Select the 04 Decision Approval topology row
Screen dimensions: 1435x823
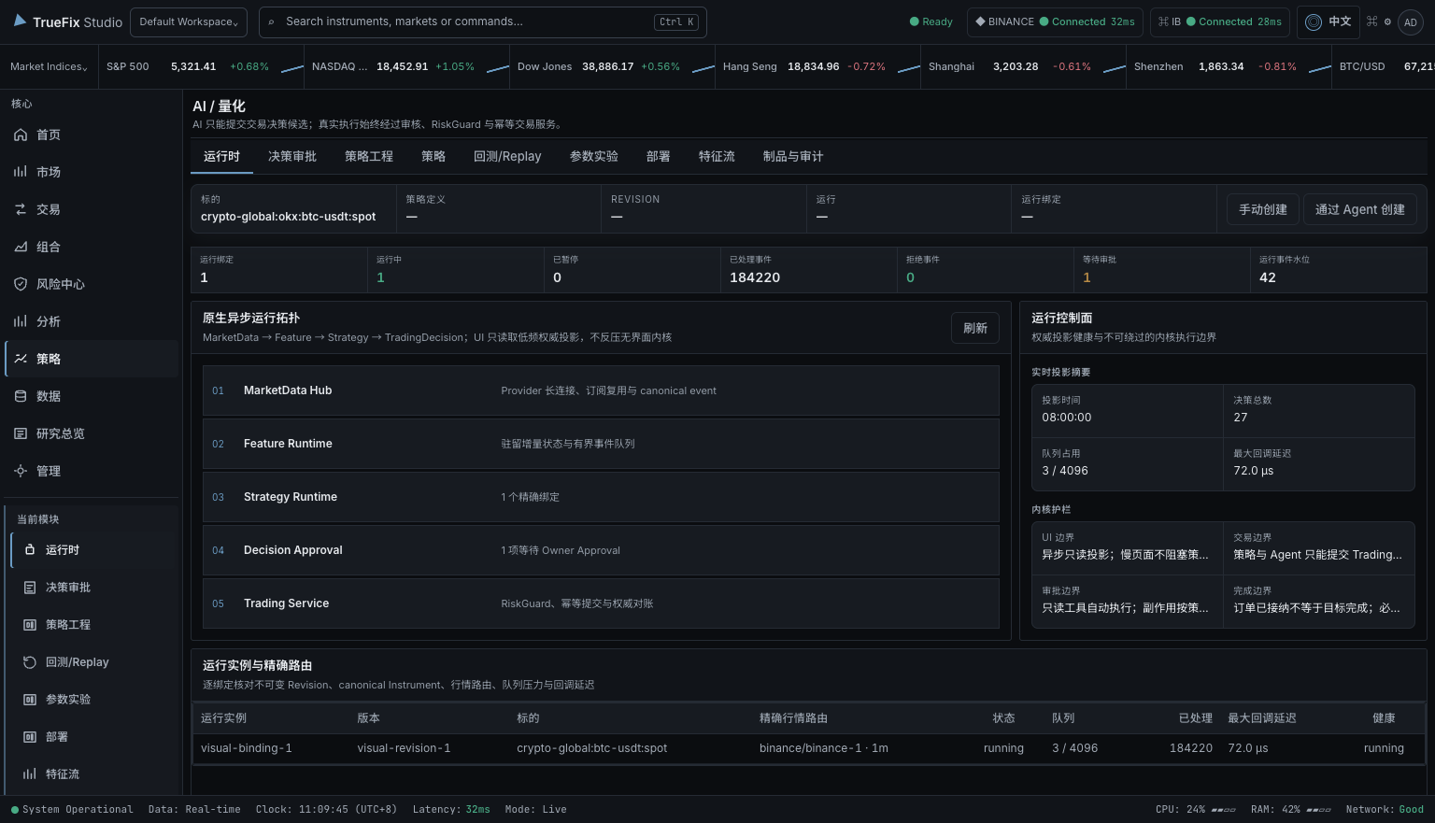[x=601, y=550]
